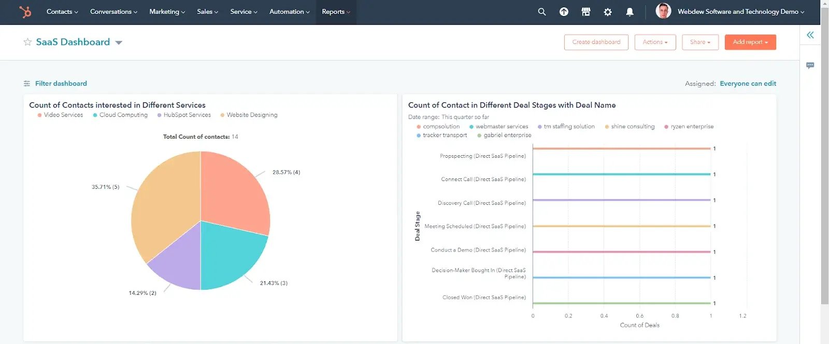Toggle compsolution legend item
829x344 pixels.
[x=438, y=126]
